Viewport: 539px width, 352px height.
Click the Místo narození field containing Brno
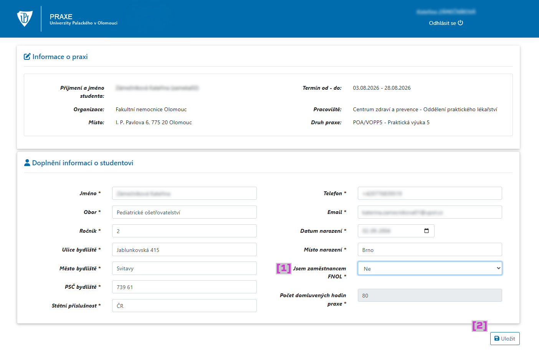click(430, 250)
